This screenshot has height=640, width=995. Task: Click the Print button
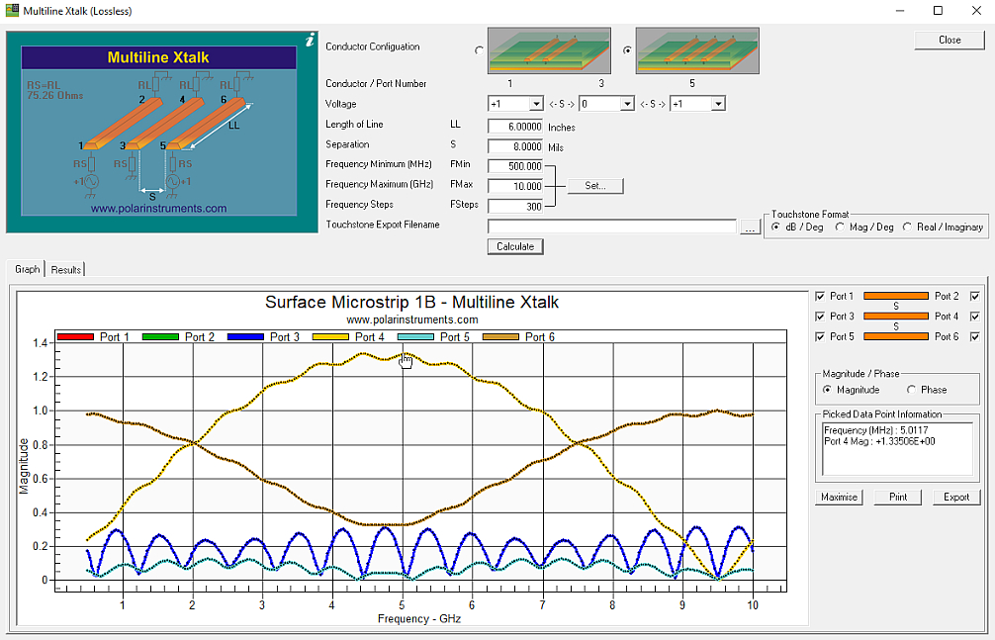[x=898, y=498]
